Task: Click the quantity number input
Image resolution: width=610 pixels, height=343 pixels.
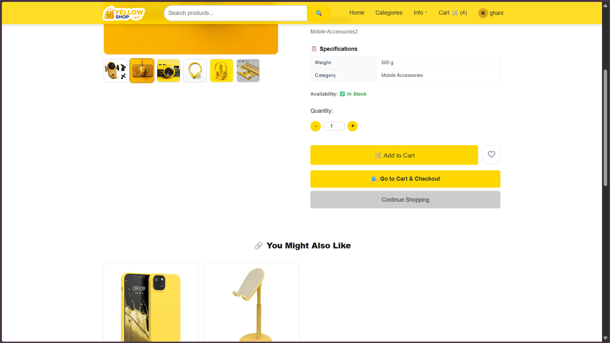Action: click(x=334, y=126)
